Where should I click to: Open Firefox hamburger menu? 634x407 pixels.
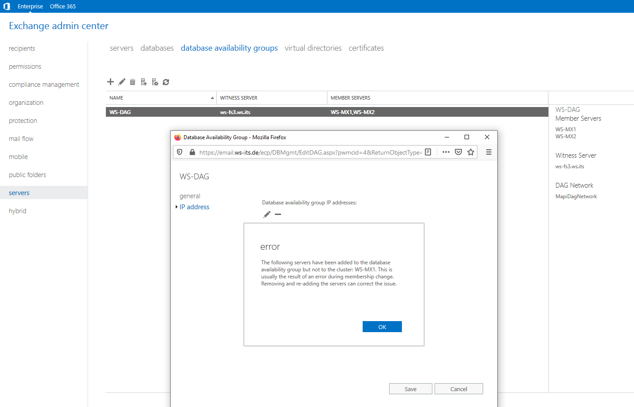coord(489,152)
